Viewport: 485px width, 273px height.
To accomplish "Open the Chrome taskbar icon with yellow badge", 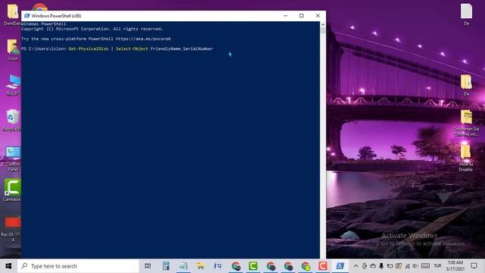I will pos(305,266).
